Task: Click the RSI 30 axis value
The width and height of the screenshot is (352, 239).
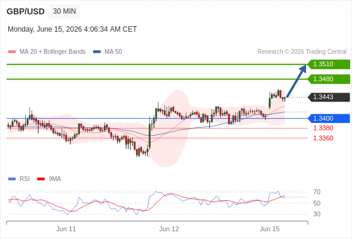Action: coord(317,214)
